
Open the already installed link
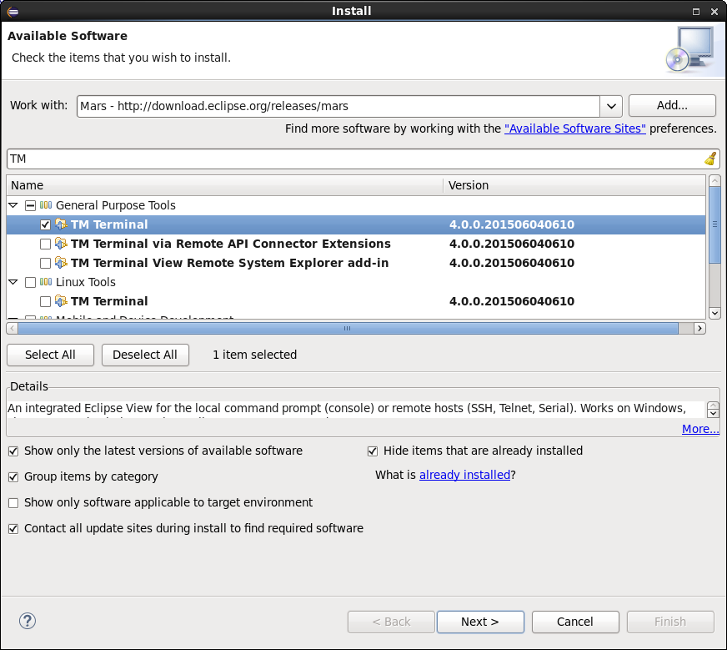(464, 475)
